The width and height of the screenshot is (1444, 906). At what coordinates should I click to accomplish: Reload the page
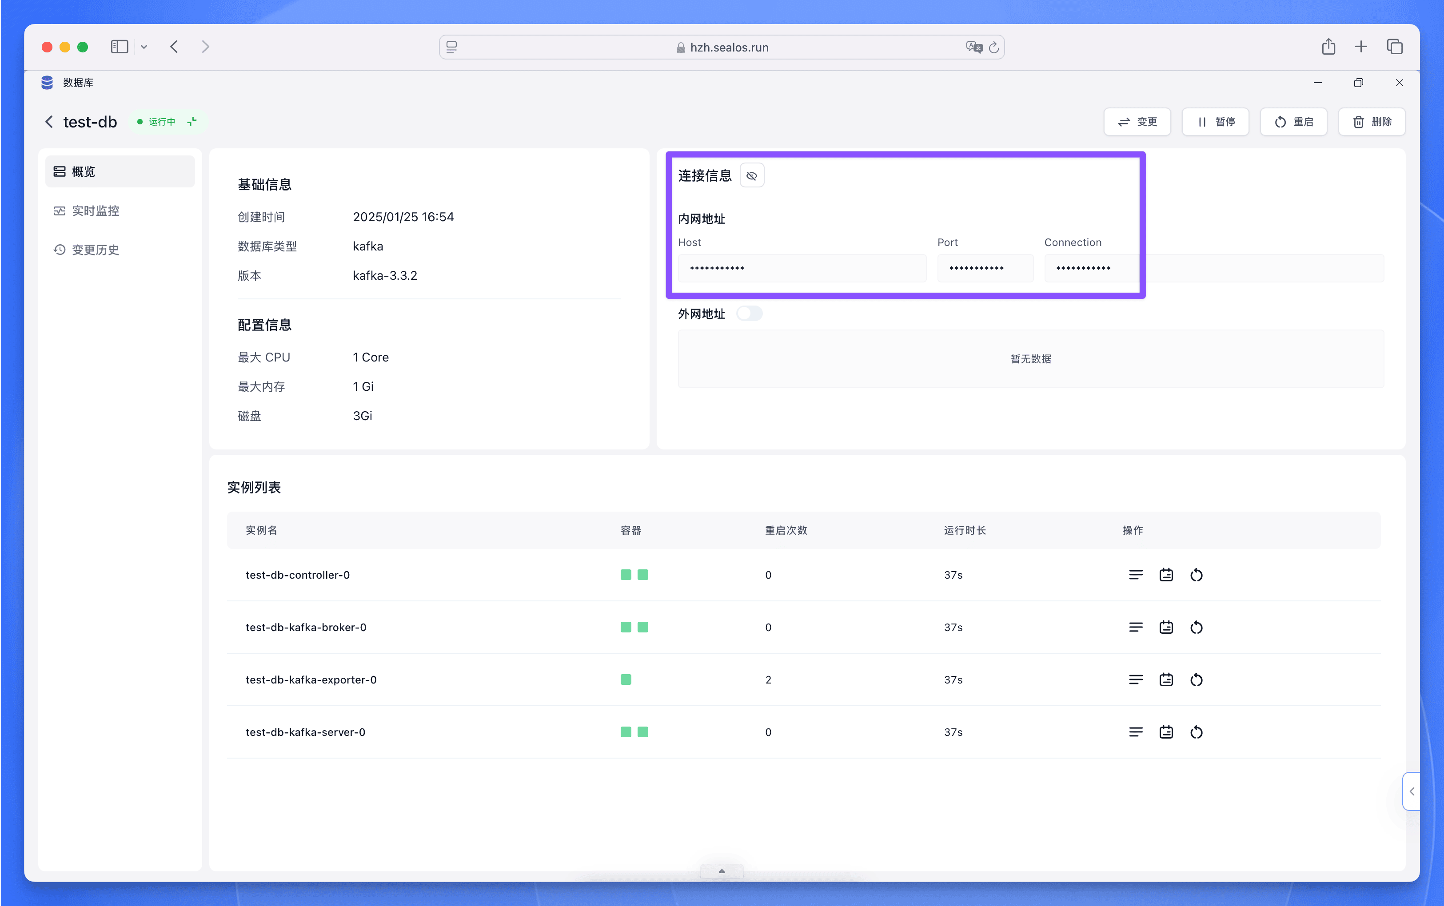[x=994, y=48]
